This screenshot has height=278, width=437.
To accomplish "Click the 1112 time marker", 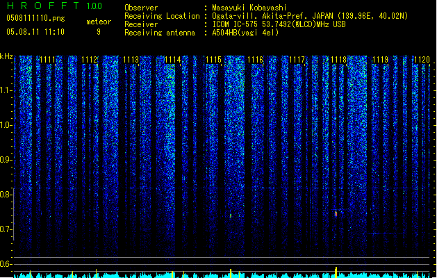I will (x=89, y=60).
